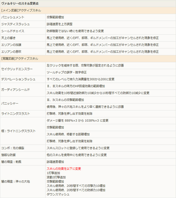Select the skill name 'ジャスティスラッシュ'
176x198 pixels.
coord(16,24)
